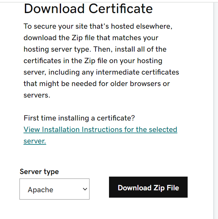The image size is (218, 219).
Task: Click the line starting "hosting server type"
Action: pos(95,49)
